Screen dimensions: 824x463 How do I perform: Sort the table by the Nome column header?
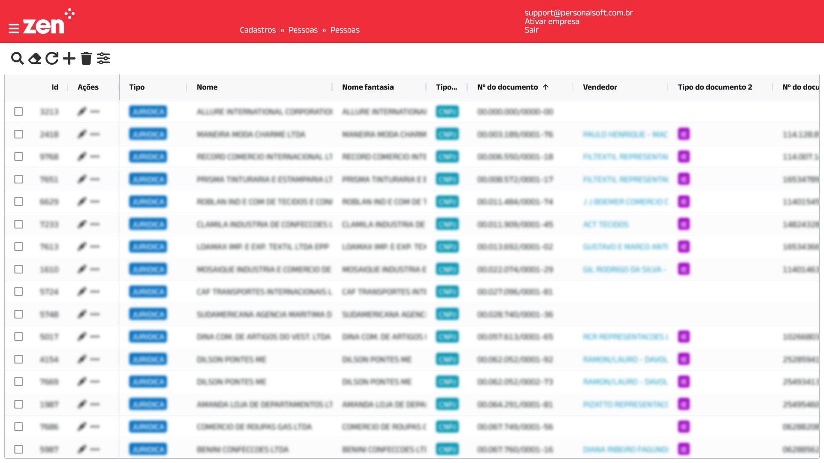tap(207, 87)
